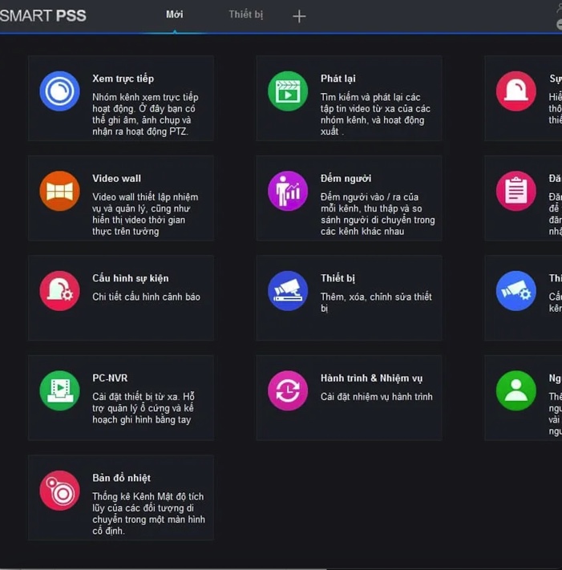Image resolution: width=562 pixels, height=570 pixels.
Task: Switch to the Thiết bị tab
Action: (x=246, y=14)
